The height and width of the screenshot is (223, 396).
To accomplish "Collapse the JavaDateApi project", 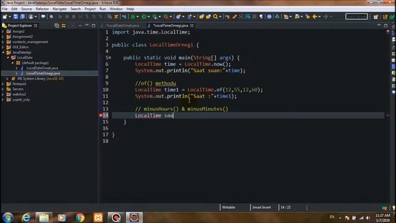I will pyautogui.click(x=3, y=52).
